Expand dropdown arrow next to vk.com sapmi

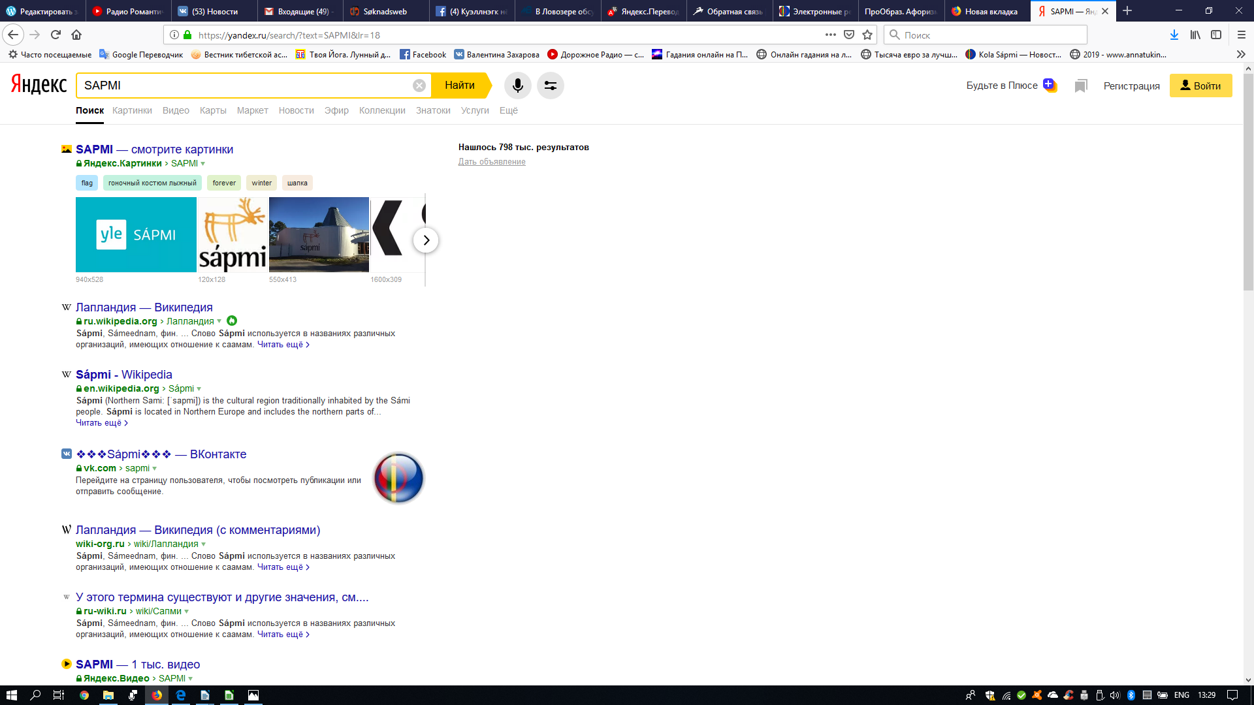(x=155, y=469)
